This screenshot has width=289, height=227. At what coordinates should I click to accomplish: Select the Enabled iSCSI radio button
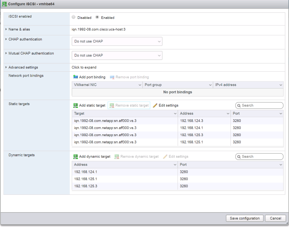97,17
